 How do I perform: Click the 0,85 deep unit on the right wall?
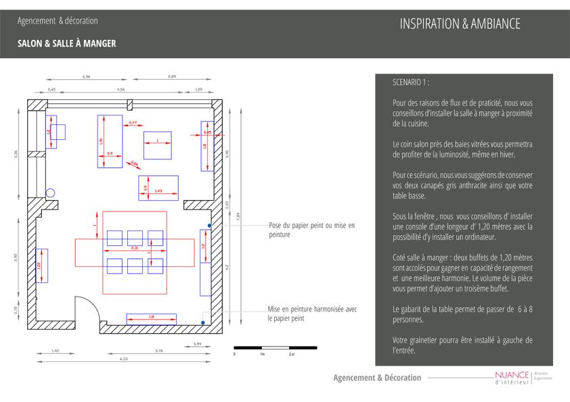point(206,145)
